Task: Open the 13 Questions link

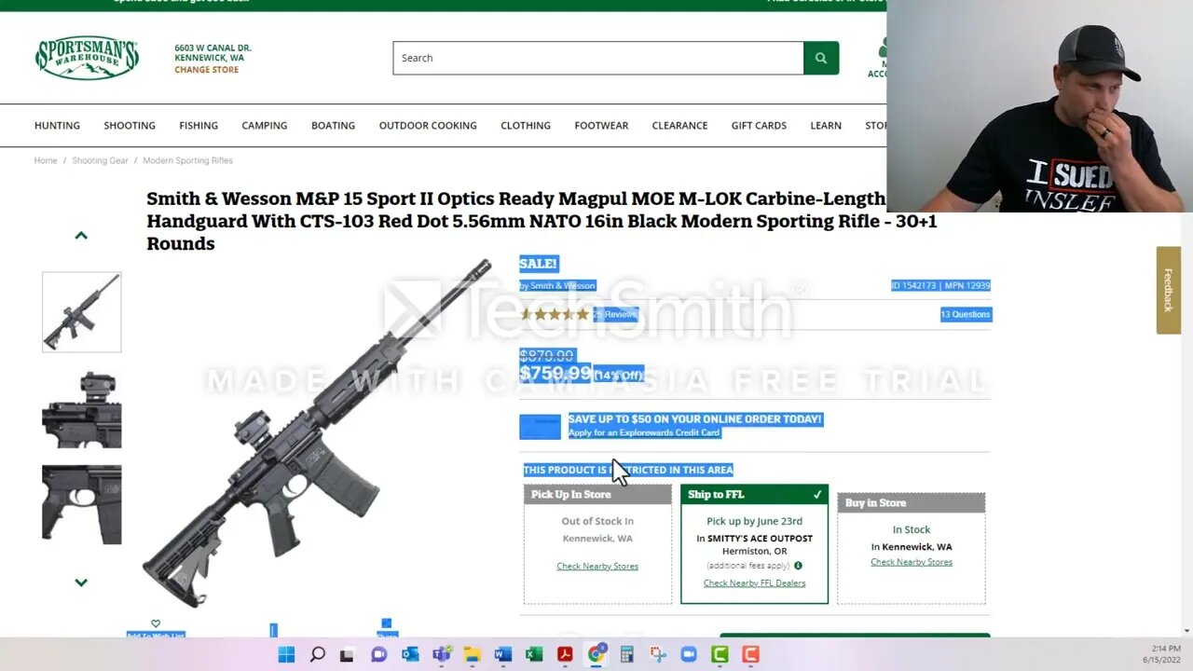Action: coord(966,315)
